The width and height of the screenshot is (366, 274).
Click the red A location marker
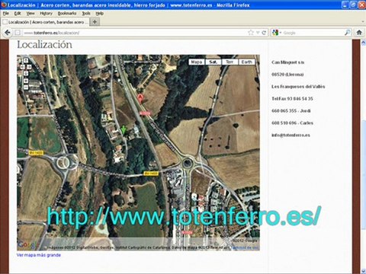140,98
